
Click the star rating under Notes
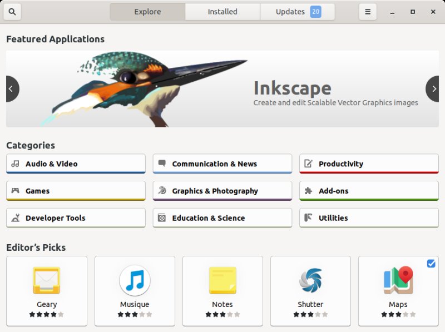point(222,314)
